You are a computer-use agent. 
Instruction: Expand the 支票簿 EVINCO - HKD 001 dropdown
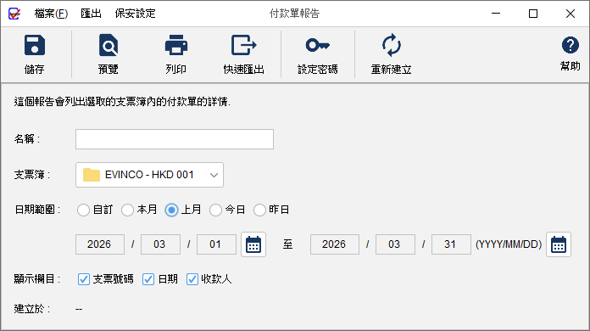click(149, 175)
